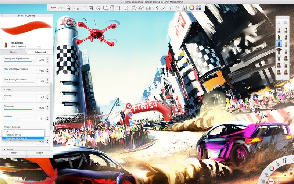Switch to the Basic tab
The width and height of the screenshot is (294, 184).
13,52
